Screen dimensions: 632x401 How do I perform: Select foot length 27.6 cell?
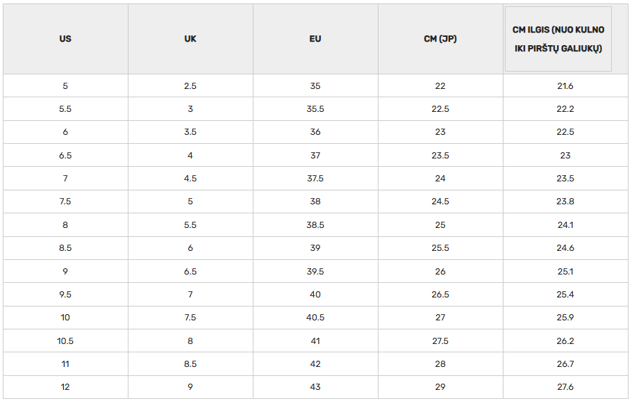(x=565, y=387)
